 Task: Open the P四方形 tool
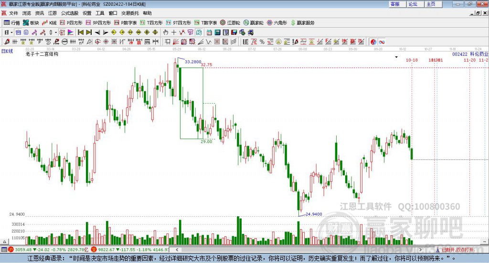coord(71,23)
